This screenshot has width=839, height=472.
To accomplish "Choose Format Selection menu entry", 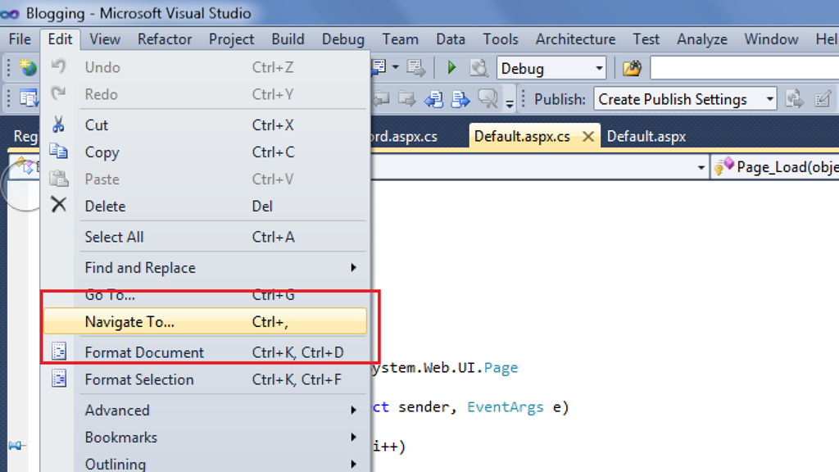I will click(206, 379).
